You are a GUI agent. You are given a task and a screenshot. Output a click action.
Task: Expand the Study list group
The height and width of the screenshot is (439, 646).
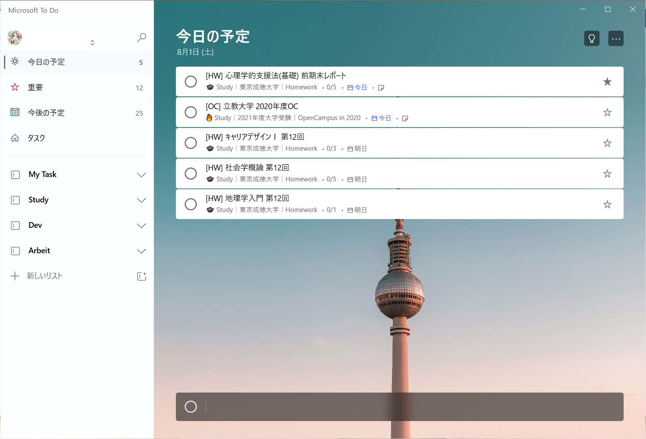[141, 200]
